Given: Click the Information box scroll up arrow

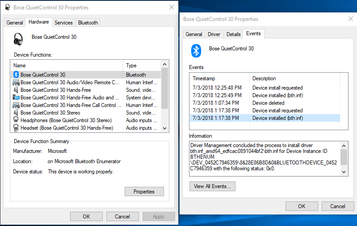Looking at the screenshot, I should (x=344, y=146).
